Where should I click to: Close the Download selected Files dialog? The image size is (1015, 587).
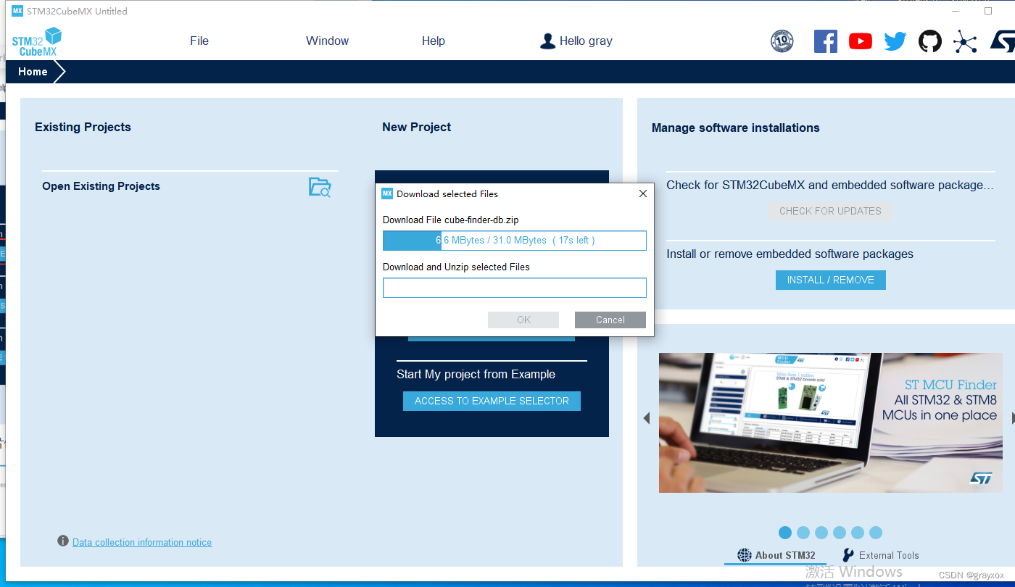tap(642, 193)
